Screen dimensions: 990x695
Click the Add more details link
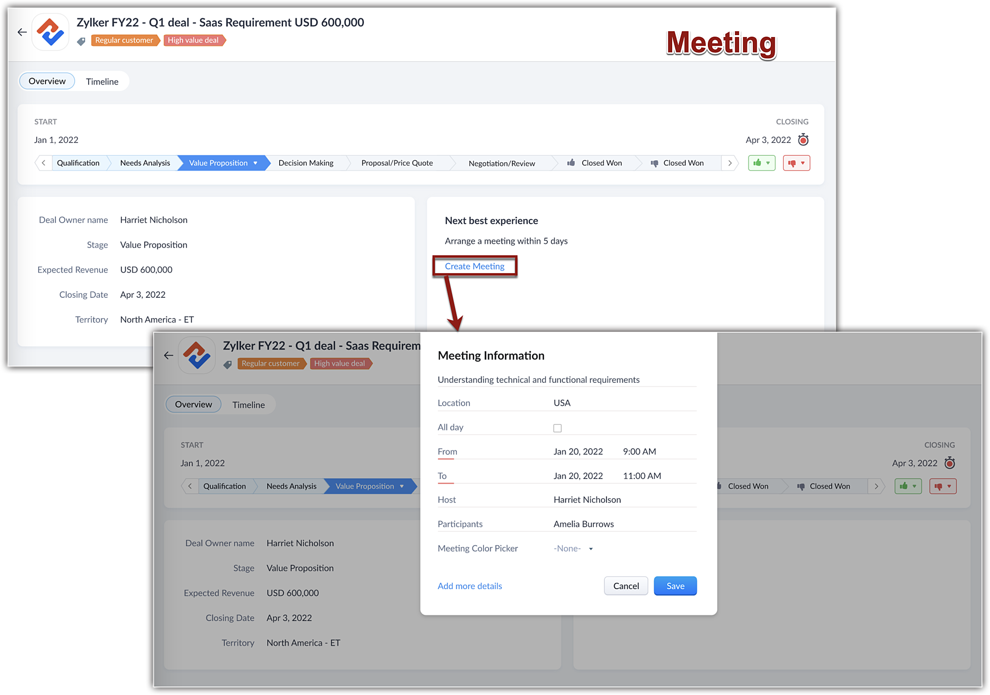click(469, 586)
